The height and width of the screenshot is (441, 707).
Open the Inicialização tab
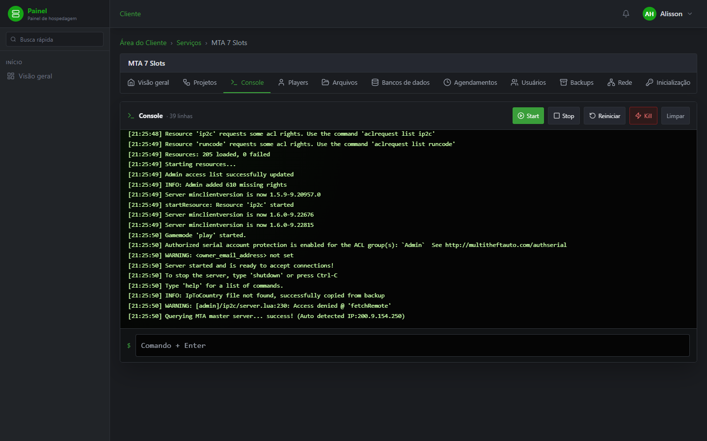tap(668, 82)
